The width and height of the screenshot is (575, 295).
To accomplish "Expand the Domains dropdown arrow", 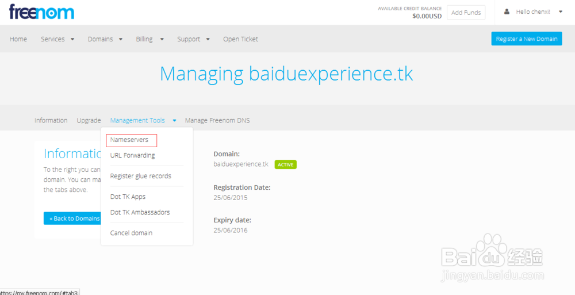I will pyautogui.click(x=120, y=39).
